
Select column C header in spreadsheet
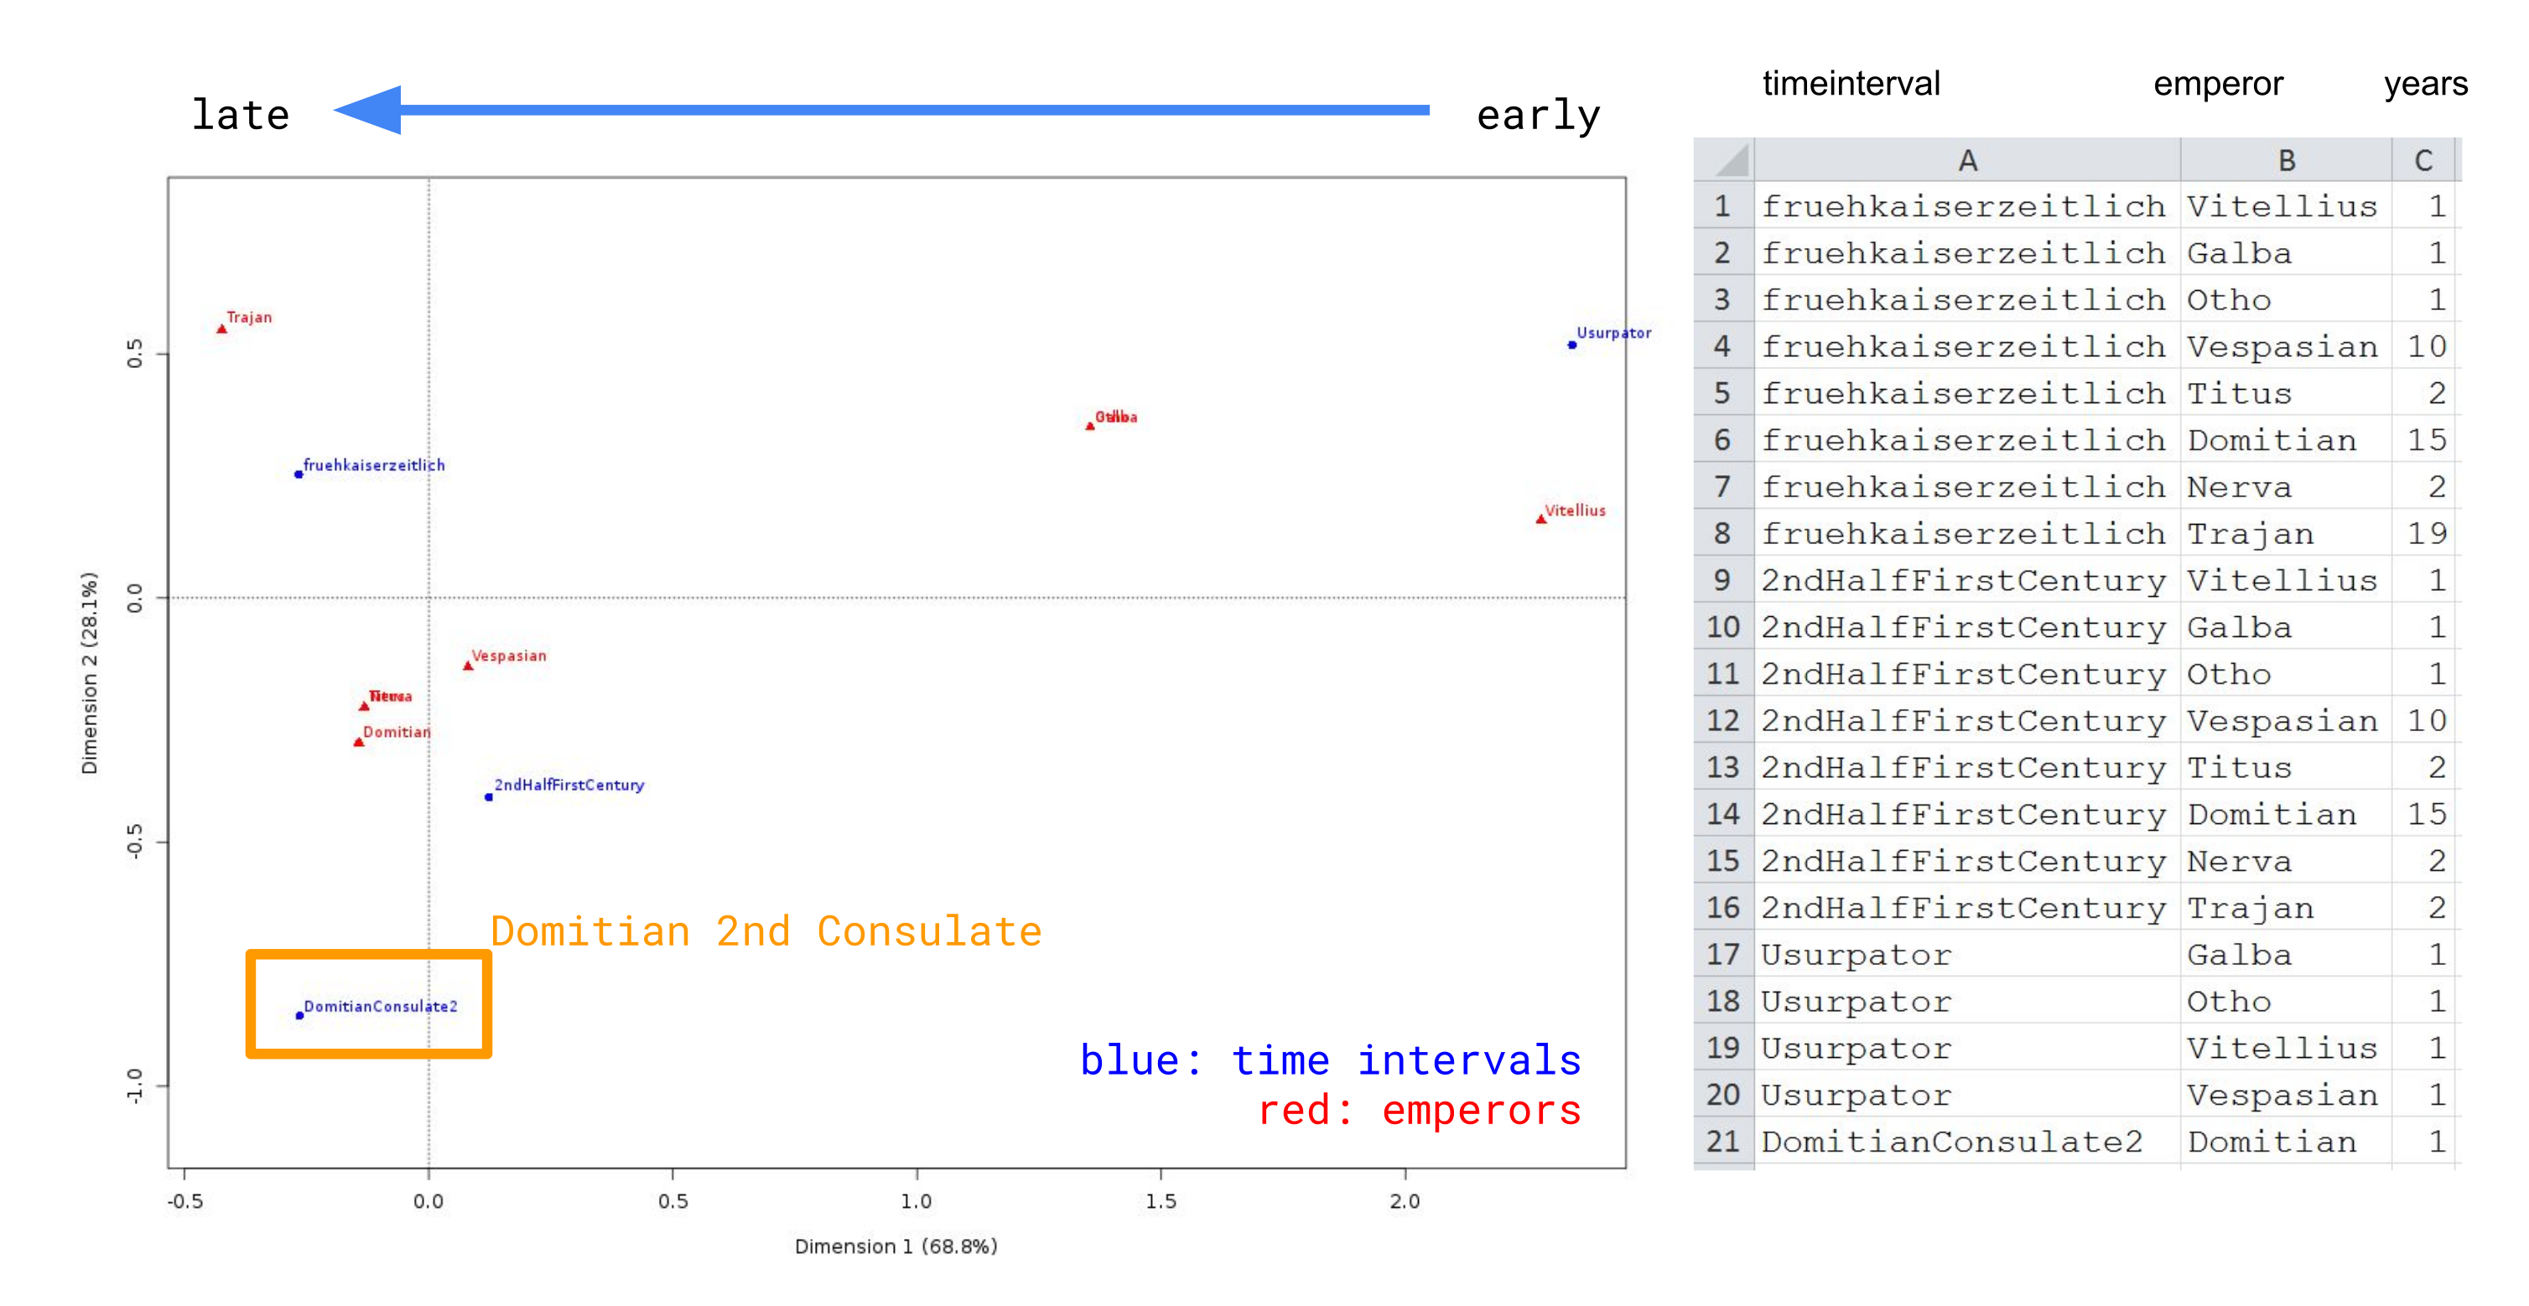tap(2423, 160)
